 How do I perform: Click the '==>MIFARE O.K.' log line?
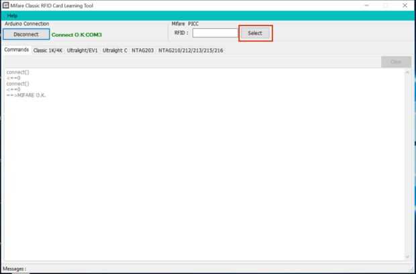[26, 95]
